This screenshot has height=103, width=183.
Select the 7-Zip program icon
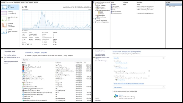[x=23, y=65]
